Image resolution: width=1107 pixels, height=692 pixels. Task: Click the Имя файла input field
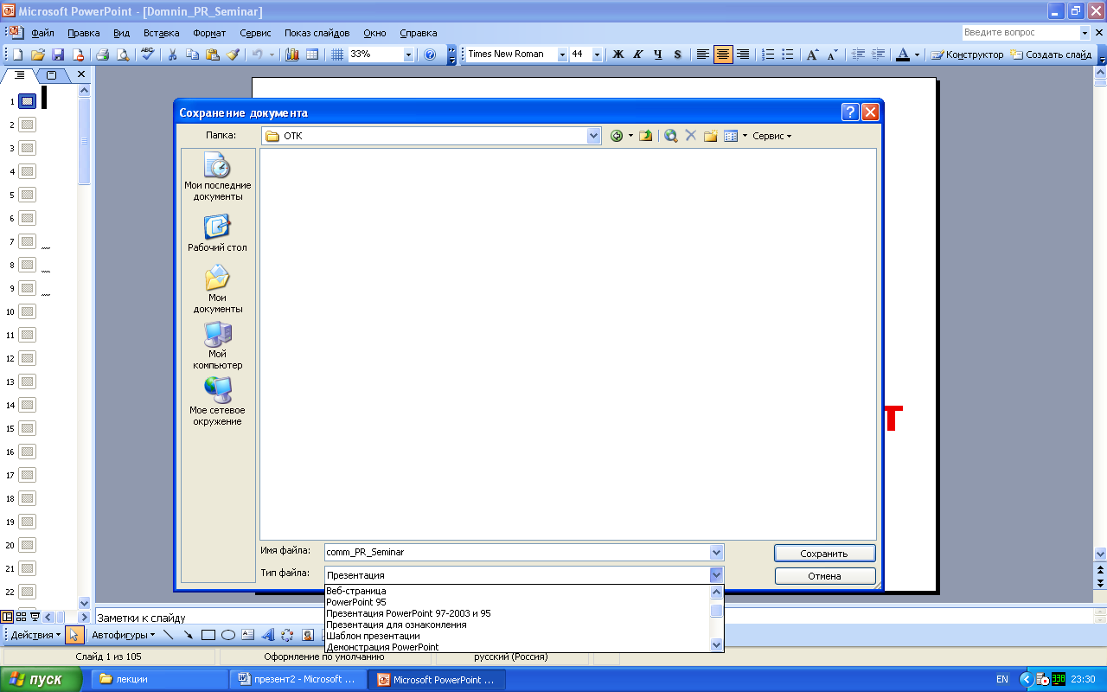(x=517, y=552)
